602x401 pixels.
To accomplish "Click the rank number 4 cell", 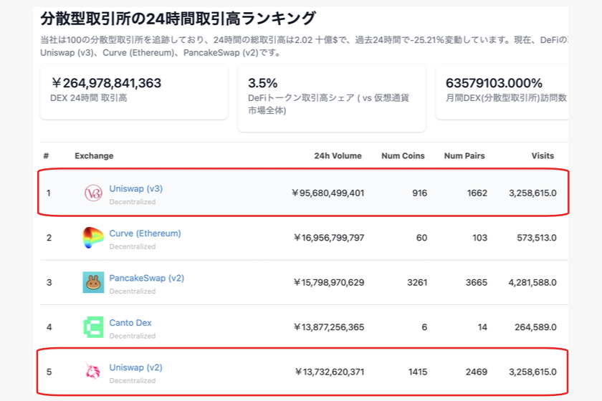I will pos(49,327).
